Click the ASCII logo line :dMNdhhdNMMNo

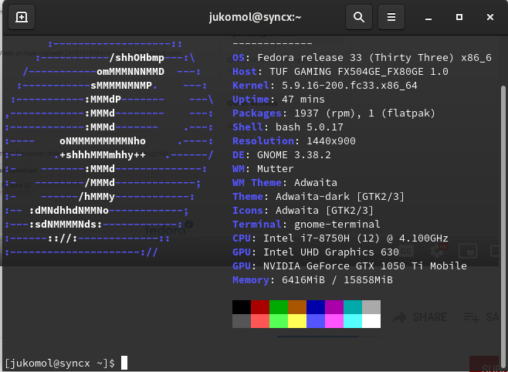click(69, 211)
